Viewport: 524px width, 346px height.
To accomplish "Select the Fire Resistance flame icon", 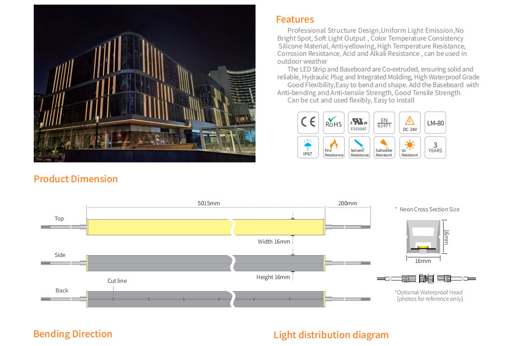I will tap(333, 147).
